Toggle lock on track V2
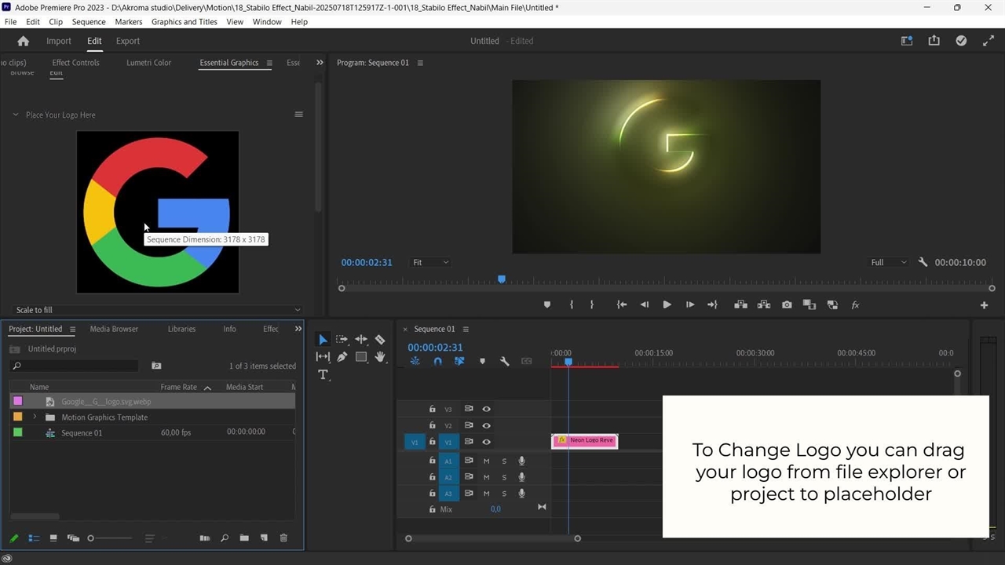 tap(432, 426)
